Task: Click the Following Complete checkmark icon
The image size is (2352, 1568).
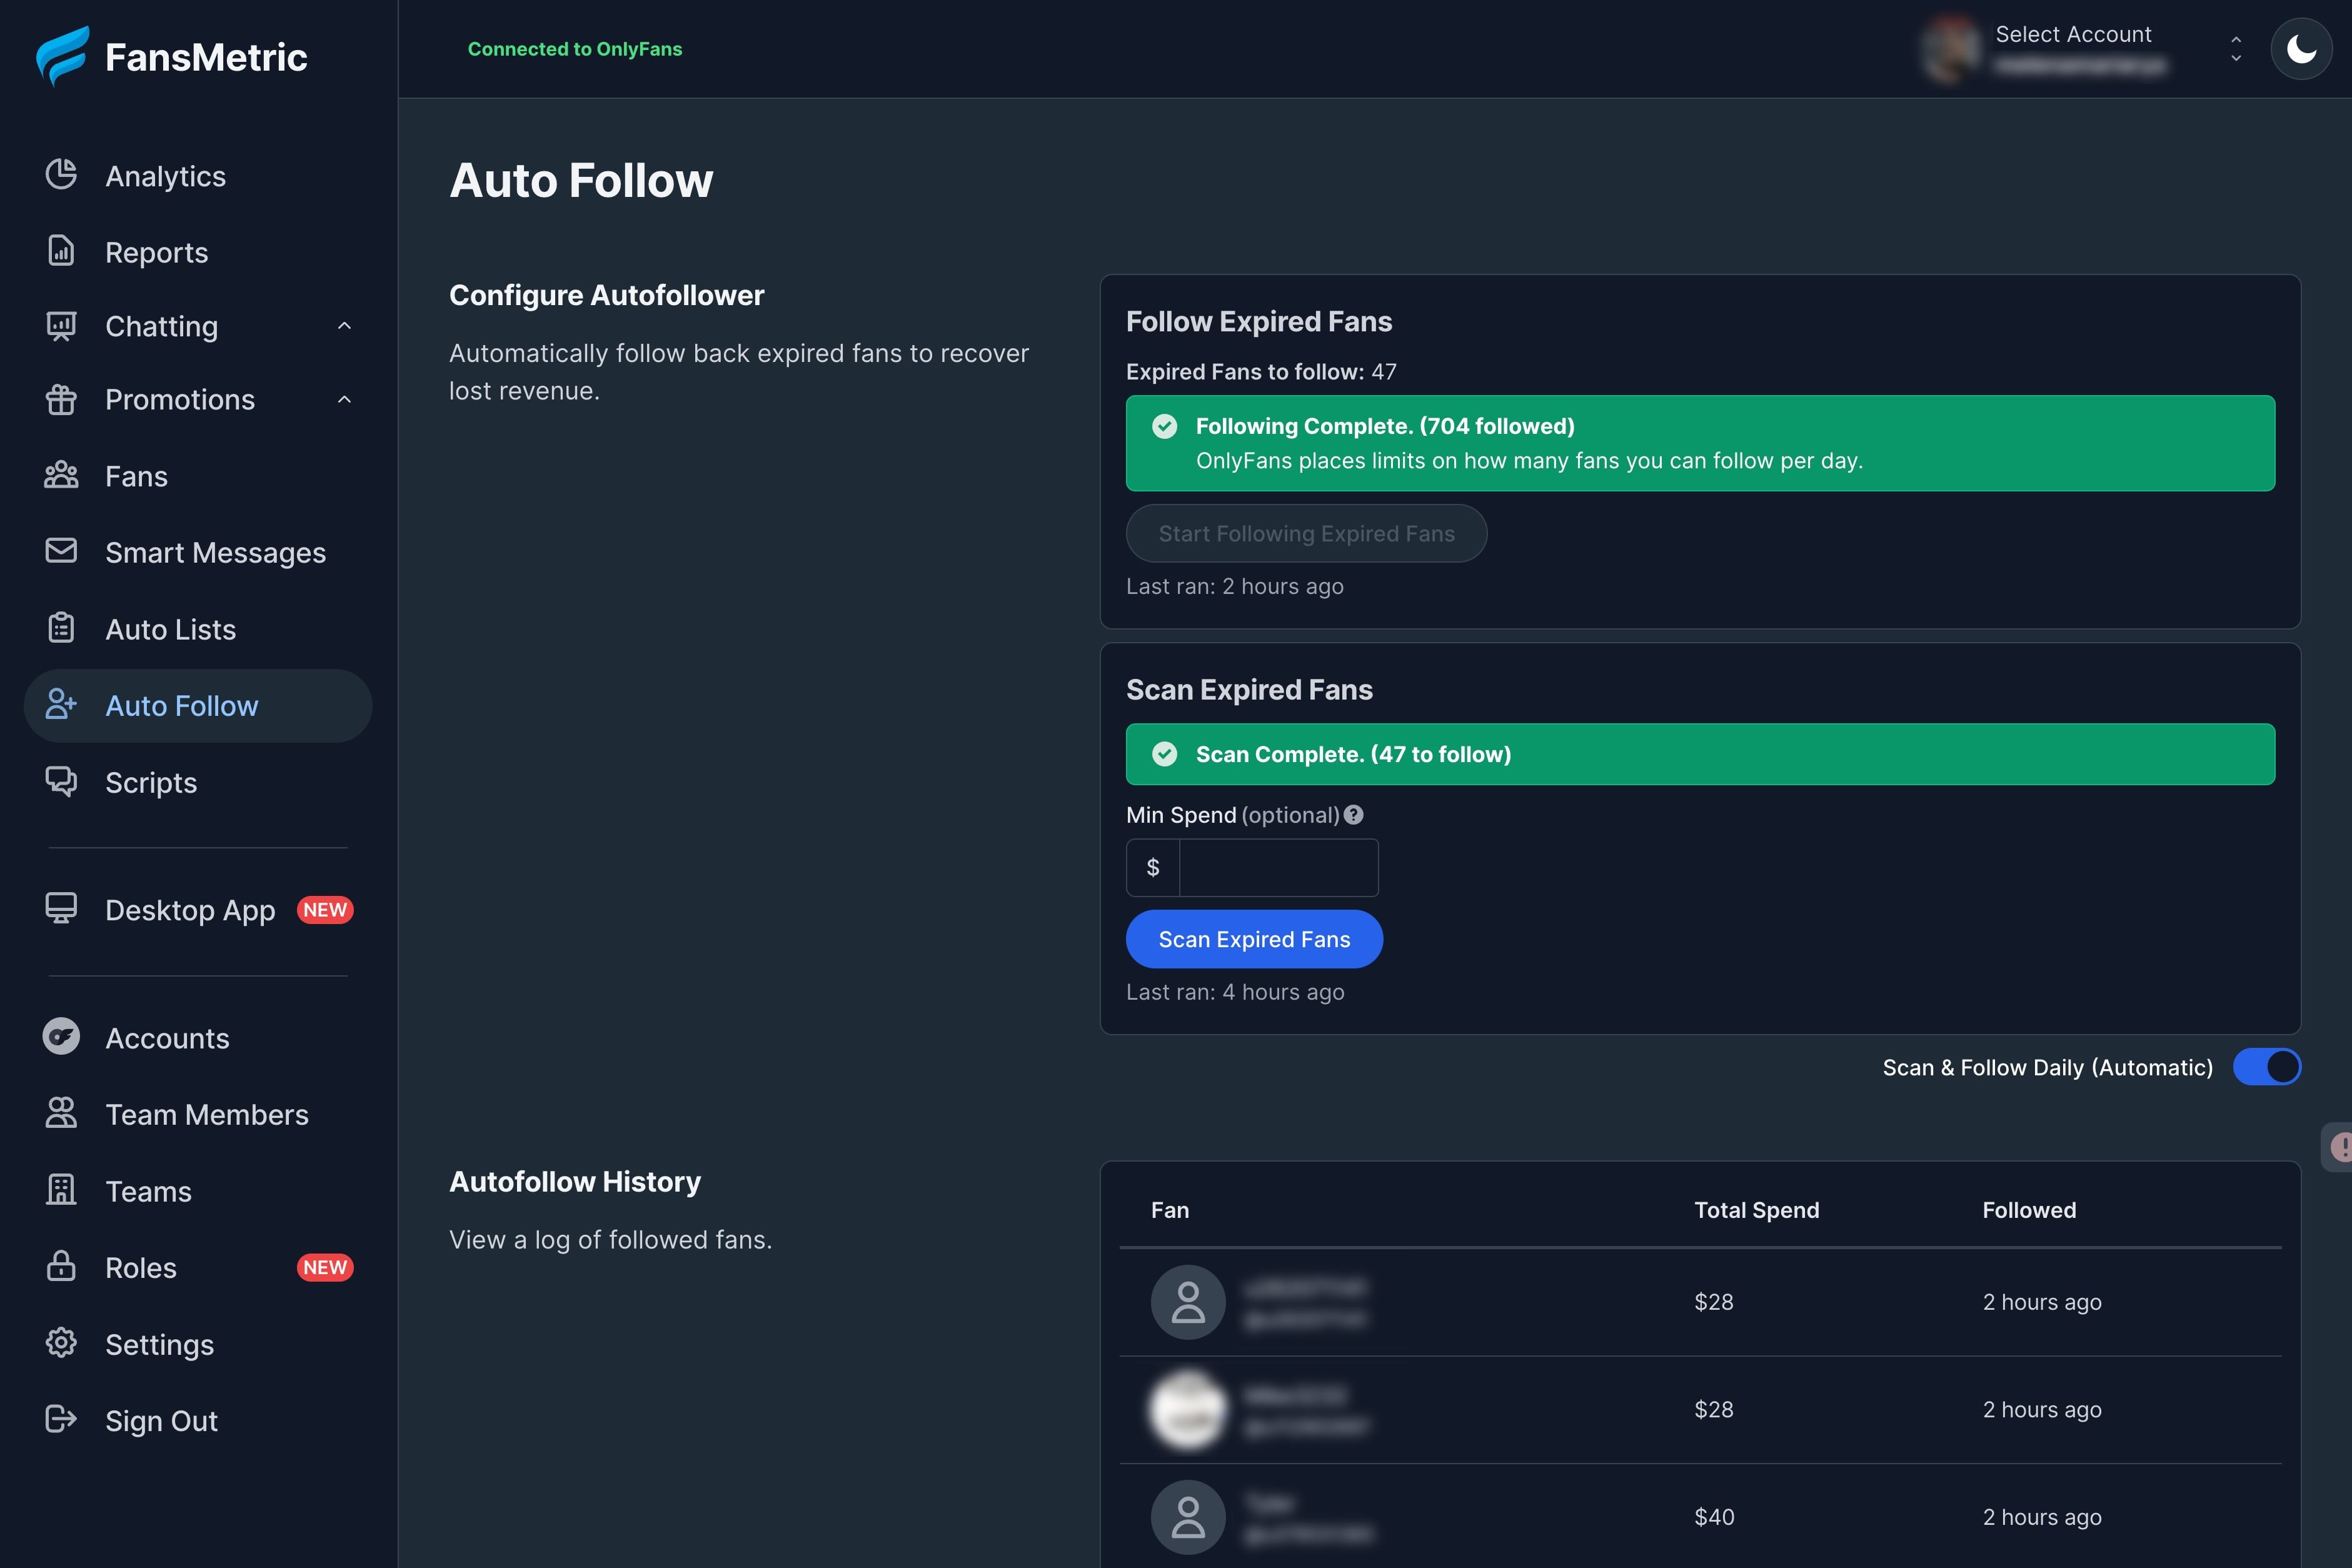Action: pyautogui.click(x=1165, y=427)
